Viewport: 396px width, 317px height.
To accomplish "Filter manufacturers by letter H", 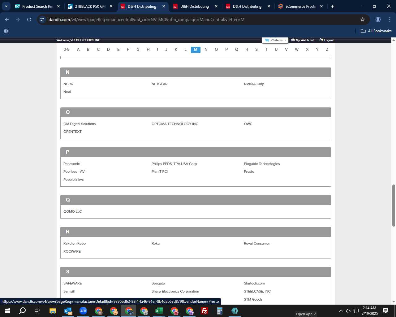I will [148, 50].
